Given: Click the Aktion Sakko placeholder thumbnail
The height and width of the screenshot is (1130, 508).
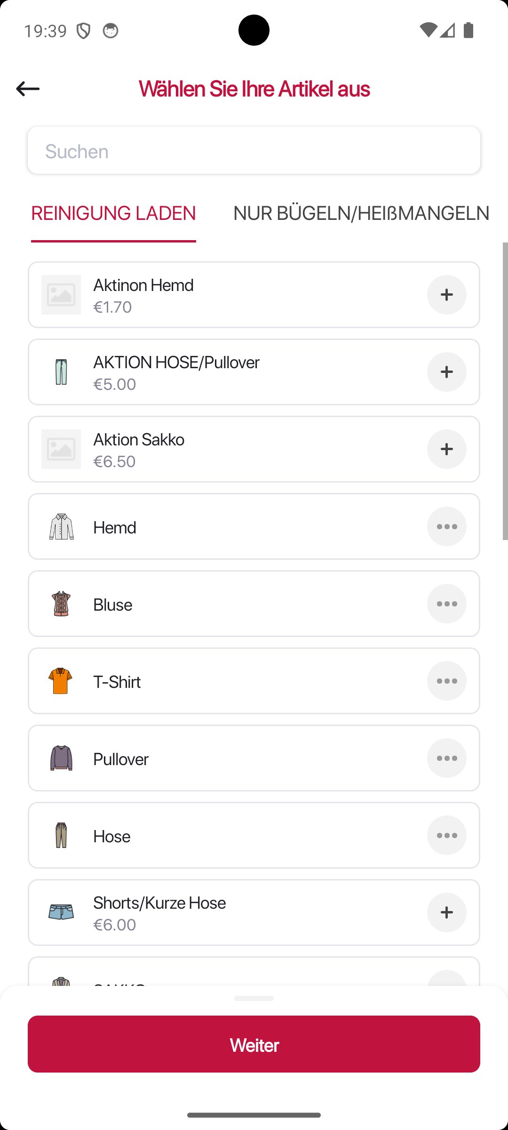Looking at the screenshot, I should click(x=61, y=449).
